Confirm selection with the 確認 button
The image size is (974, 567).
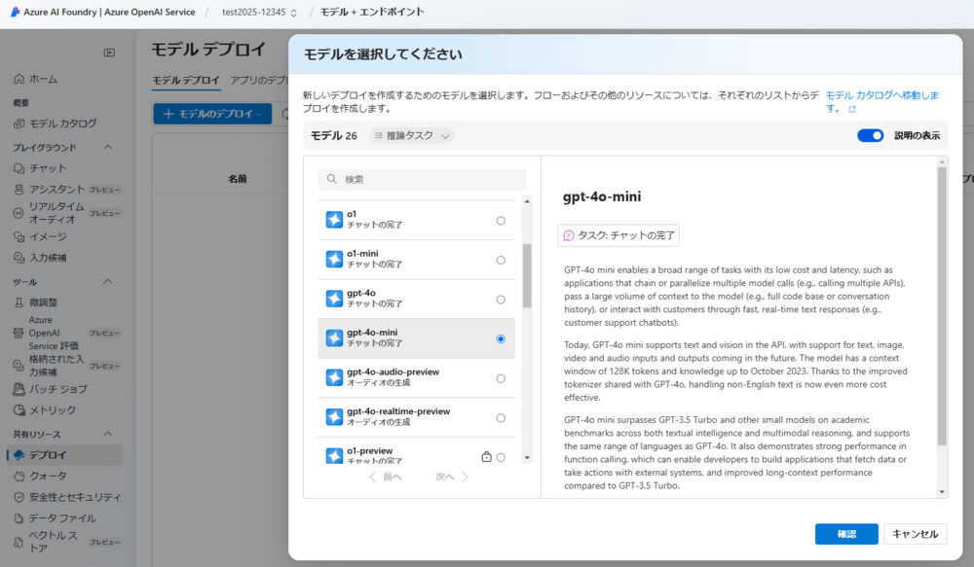[x=846, y=534]
